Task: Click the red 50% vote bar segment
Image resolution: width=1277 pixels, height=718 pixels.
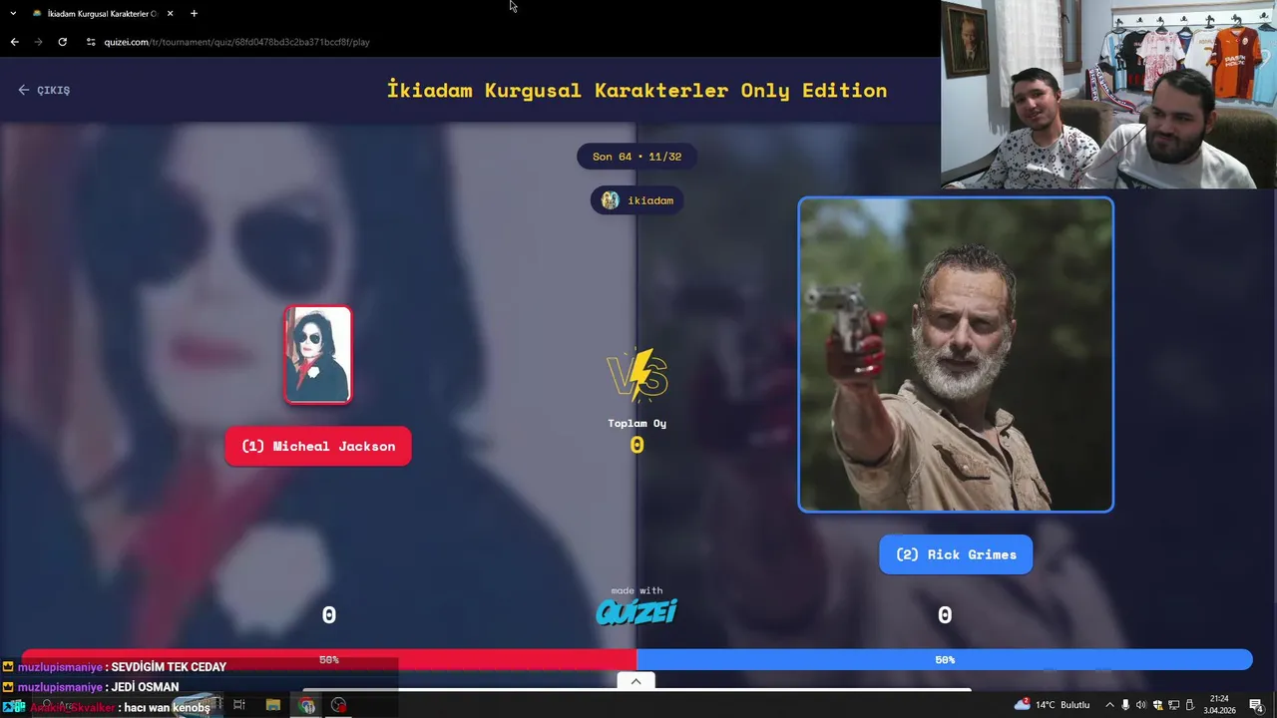Action: tap(329, 660)
